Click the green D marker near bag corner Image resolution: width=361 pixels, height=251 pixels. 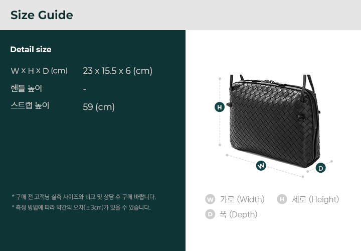pos(320,168)
